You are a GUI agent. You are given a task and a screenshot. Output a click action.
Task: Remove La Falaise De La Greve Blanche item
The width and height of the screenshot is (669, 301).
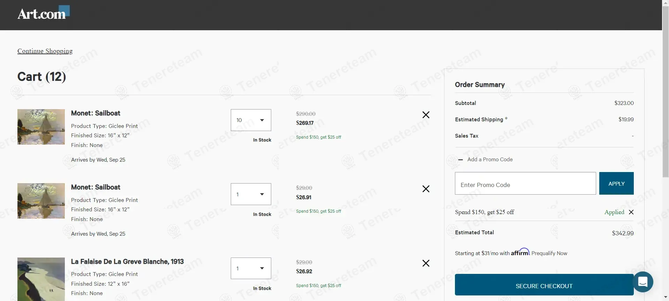pyautogui.click(x=426, y=263)
